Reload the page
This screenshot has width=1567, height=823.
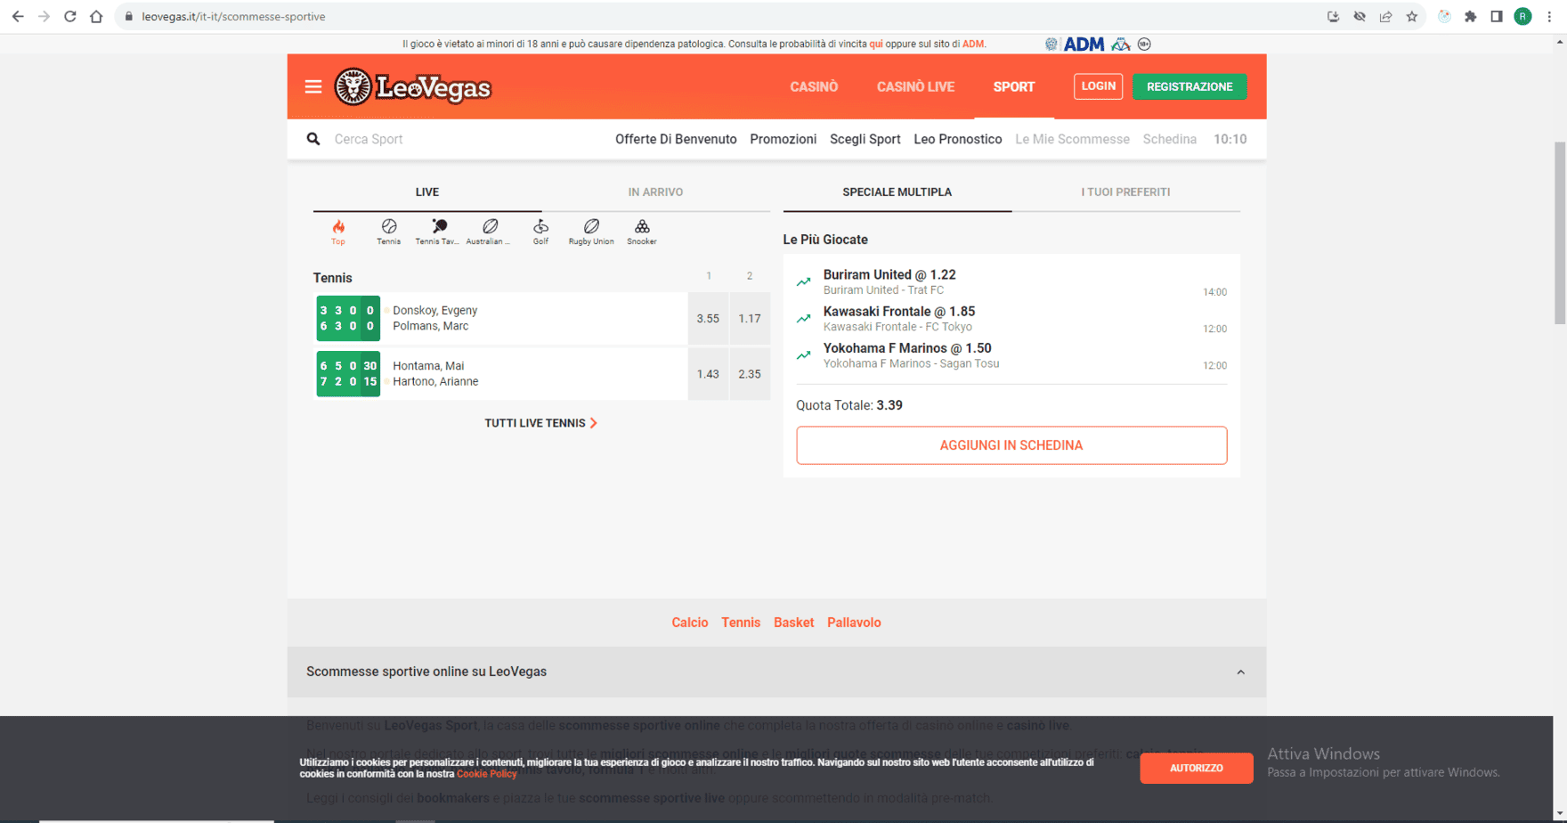click(x=69, y=16)
